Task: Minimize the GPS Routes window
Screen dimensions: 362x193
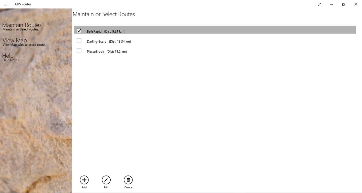Action: coord(332,4)
